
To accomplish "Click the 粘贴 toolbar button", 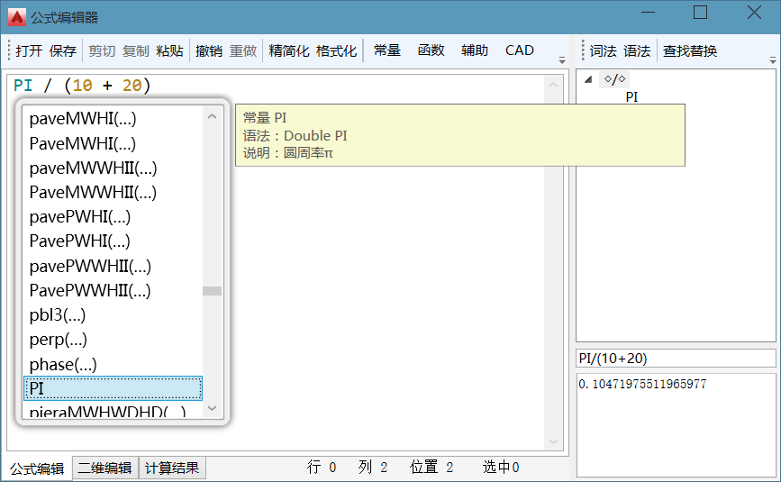I will coord(170,50).
